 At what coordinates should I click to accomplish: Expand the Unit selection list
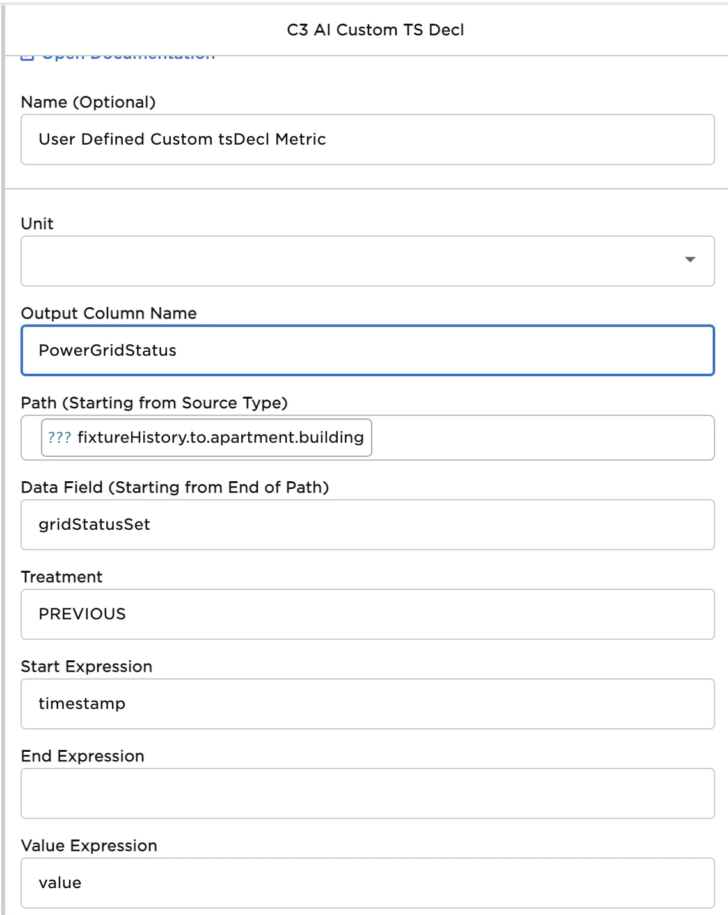[x=689, y=260]
